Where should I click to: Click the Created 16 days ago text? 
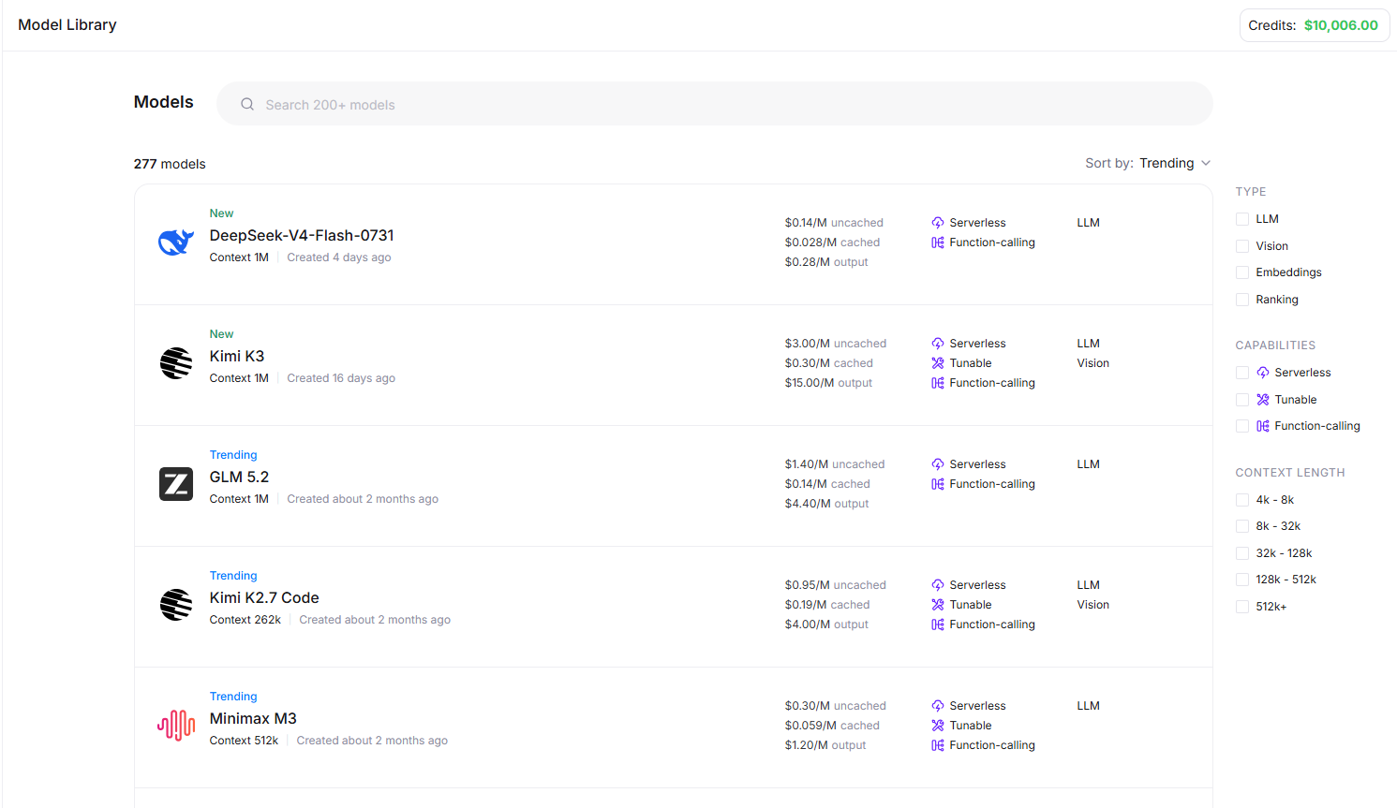pos(341,378)
